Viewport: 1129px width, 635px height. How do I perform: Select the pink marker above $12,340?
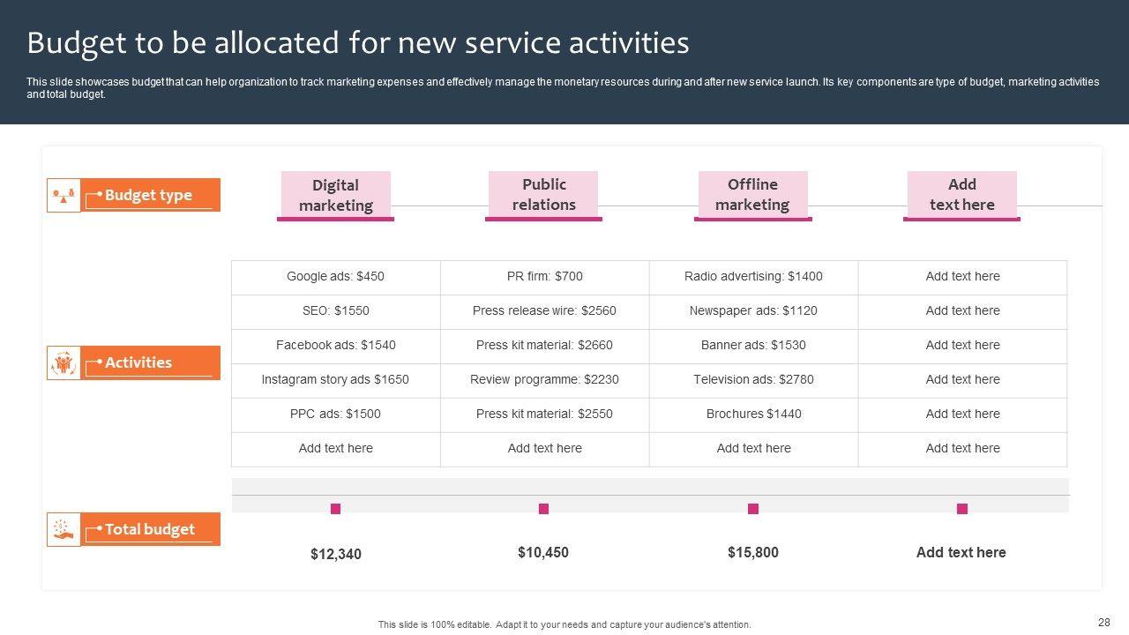(335, 509)
